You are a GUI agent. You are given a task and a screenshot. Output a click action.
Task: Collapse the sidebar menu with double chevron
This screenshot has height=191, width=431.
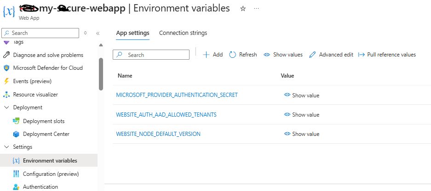coord(98,33)
